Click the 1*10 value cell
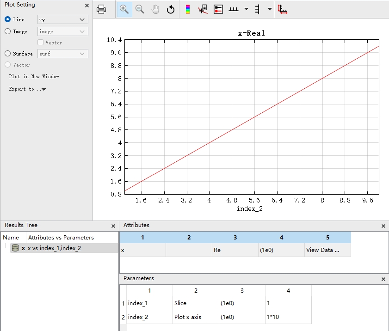Screen dimensions: 389x331 click(288, 317)
